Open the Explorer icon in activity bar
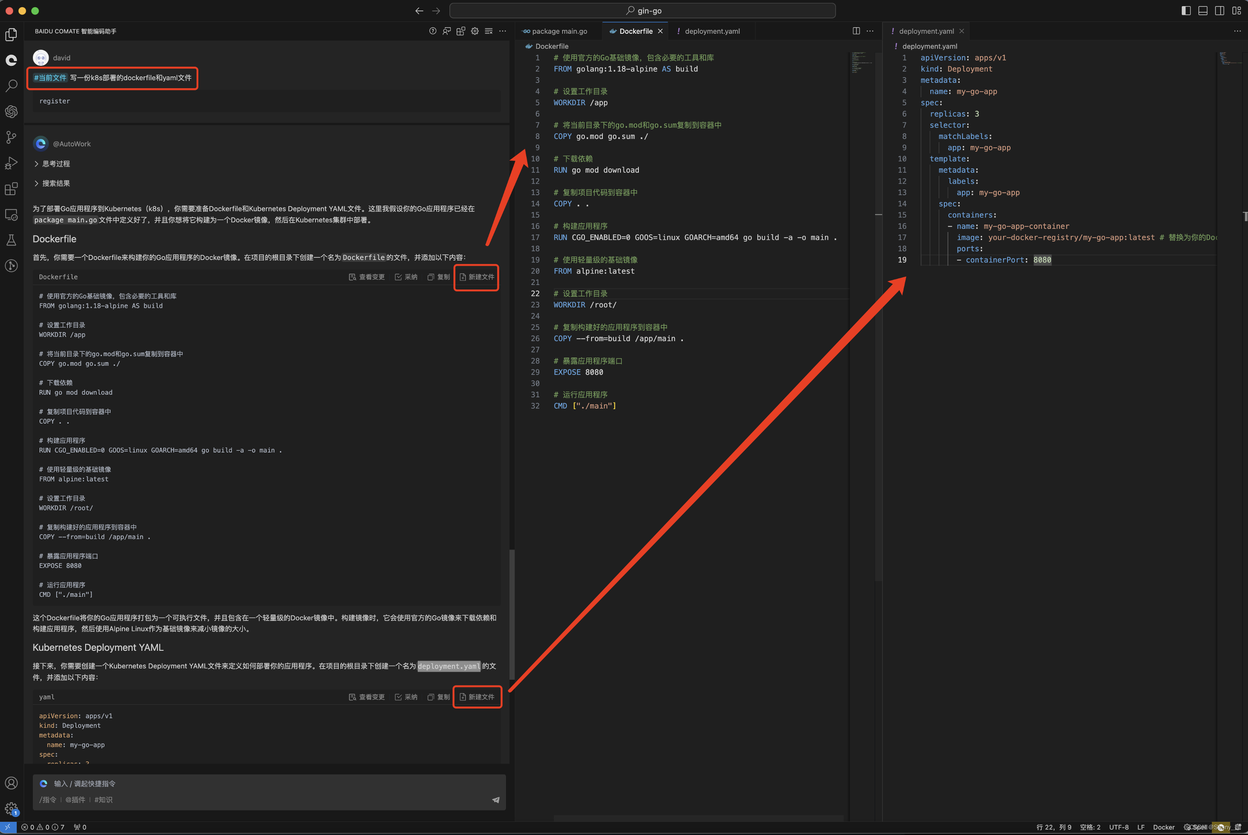 [11, 35]
